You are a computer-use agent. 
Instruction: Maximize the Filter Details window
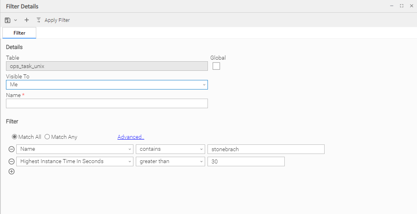click(401, 6)
